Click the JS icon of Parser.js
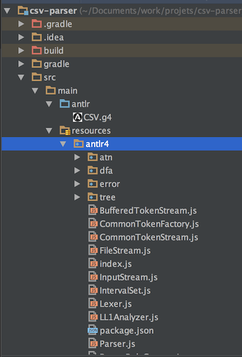Screen dimensions: 242x357 (93, 344)
